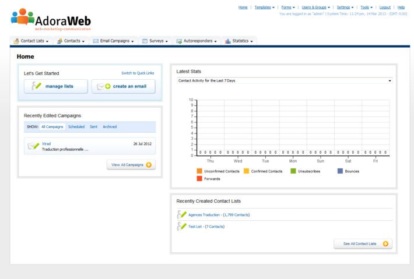Open the Xtrad campaign entry

click(46, 143)
